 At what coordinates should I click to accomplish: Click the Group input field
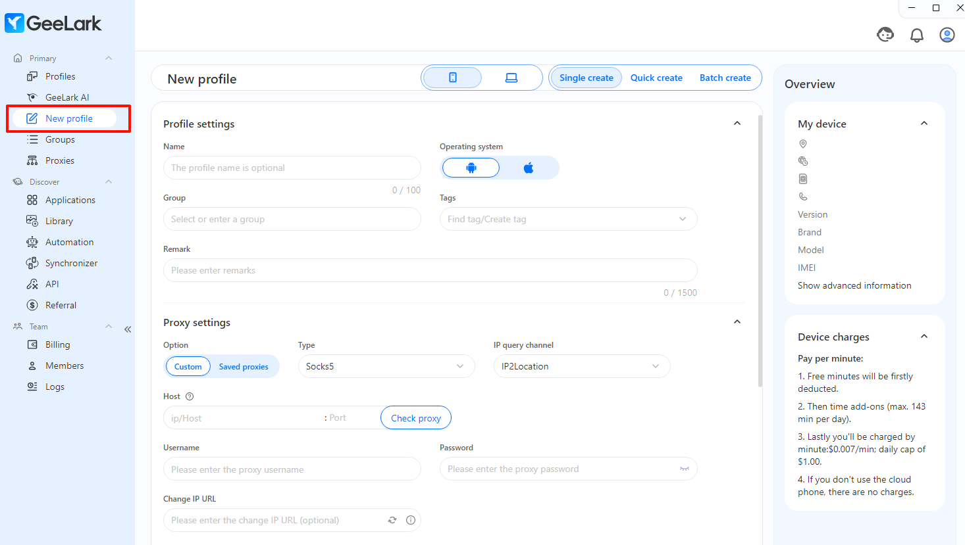tap(292, 219)
